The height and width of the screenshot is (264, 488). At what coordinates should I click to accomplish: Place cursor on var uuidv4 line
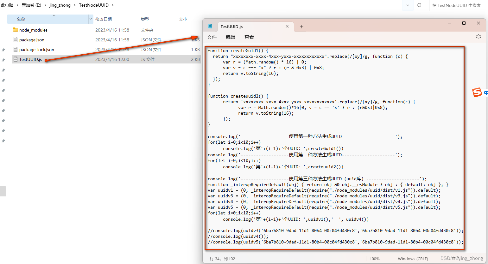pyautogui.click(x=324, y=201)
